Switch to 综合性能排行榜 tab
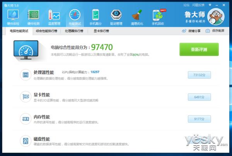232x156 pixels. click(46, 31)
